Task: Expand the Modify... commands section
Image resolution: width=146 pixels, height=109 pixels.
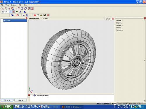Action: pos(119,25)
